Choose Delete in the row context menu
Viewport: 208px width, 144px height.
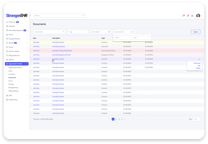click(198, 68)
